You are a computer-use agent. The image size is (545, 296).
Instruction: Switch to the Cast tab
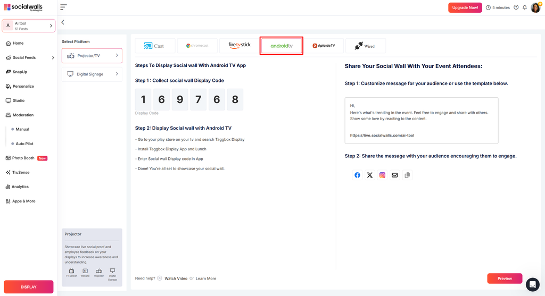click(155, 46)
